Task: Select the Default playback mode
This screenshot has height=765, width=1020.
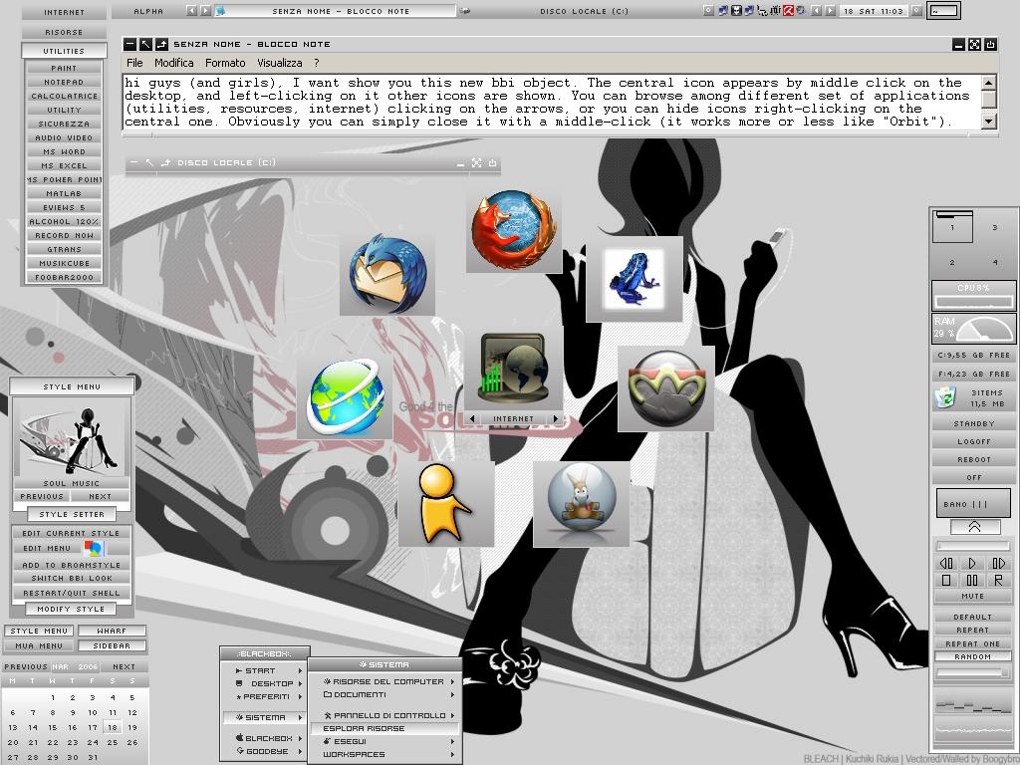Action: pos(972,617)
